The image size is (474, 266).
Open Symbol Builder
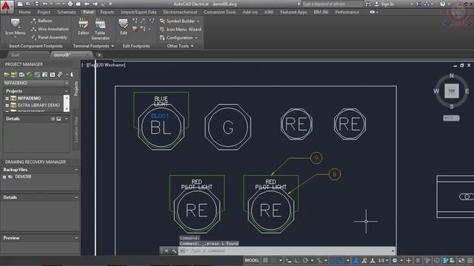[x=178, y=21]
